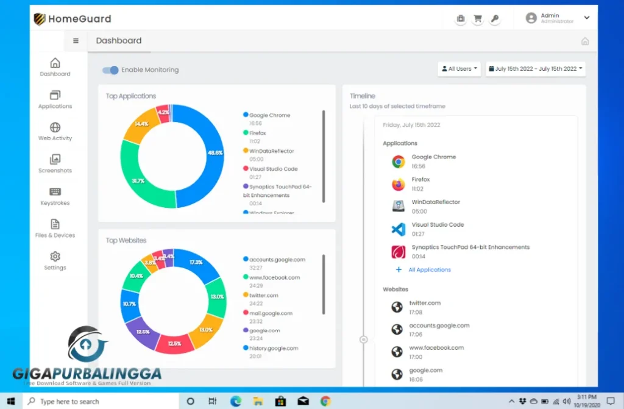Toggle the Enable Monitoring switch
The height and width of the screenshot is (409, 624).
tap(110, 70)
